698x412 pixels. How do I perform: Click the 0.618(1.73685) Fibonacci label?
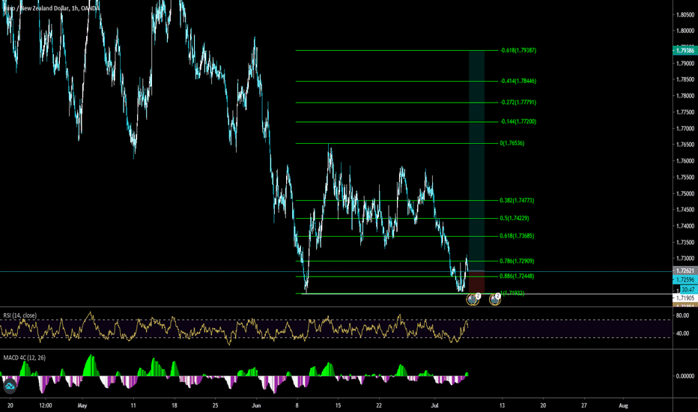[517, 236]
